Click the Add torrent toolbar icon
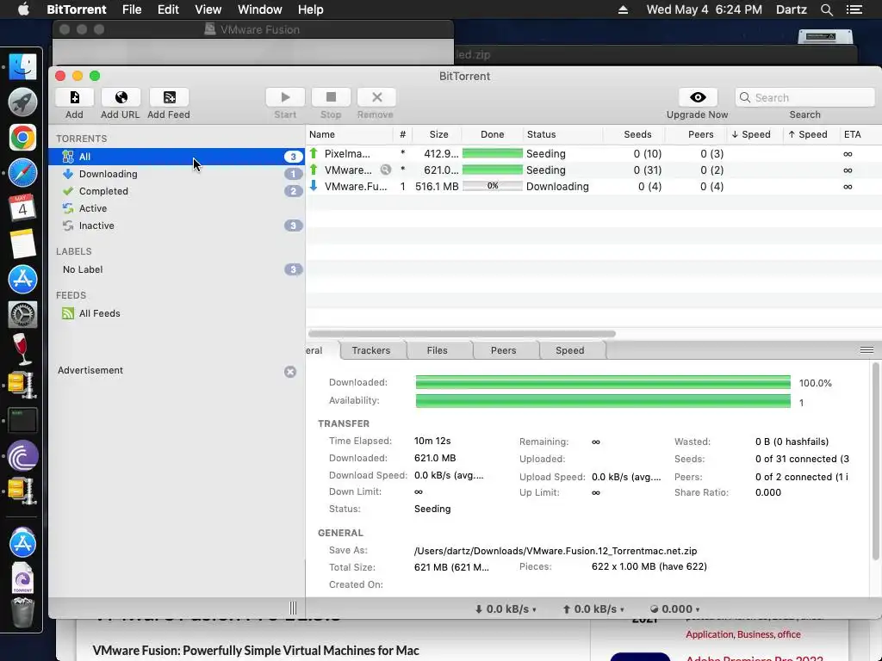Screen dimensions: 882x661 point(74,97)
